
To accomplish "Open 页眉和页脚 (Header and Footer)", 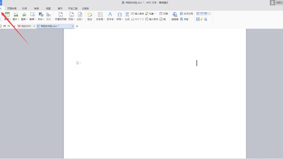I will 61,16.
